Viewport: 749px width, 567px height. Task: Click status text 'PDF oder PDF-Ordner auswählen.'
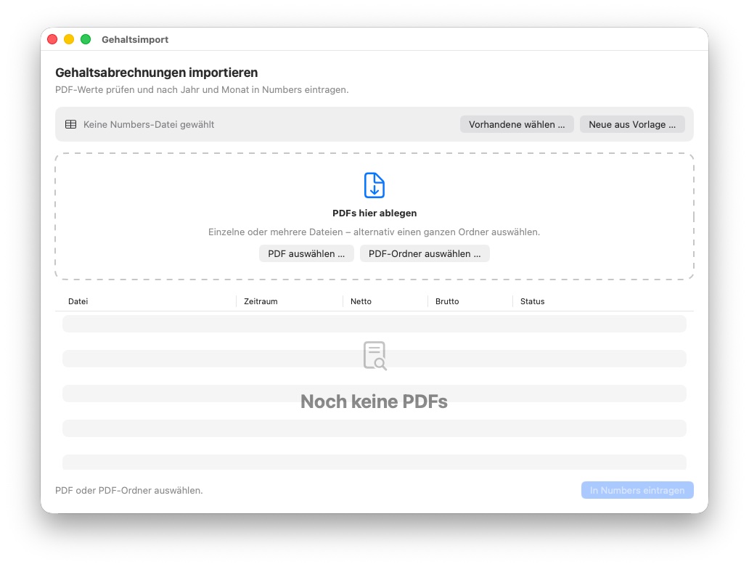(129, 491)
